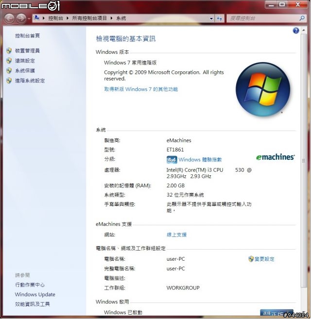Viewport: 311px width, 319px height.
Task: Click the Windows logo orb image
Action: click(263, 89)
